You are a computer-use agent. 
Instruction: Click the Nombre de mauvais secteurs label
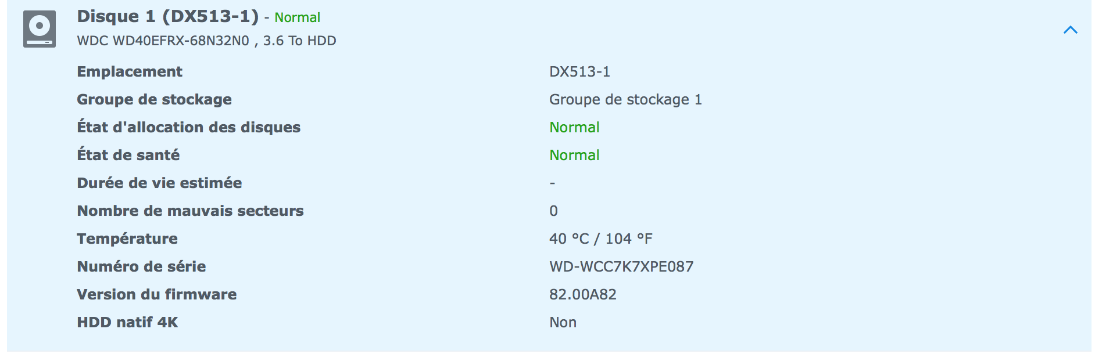pos(190,211)
